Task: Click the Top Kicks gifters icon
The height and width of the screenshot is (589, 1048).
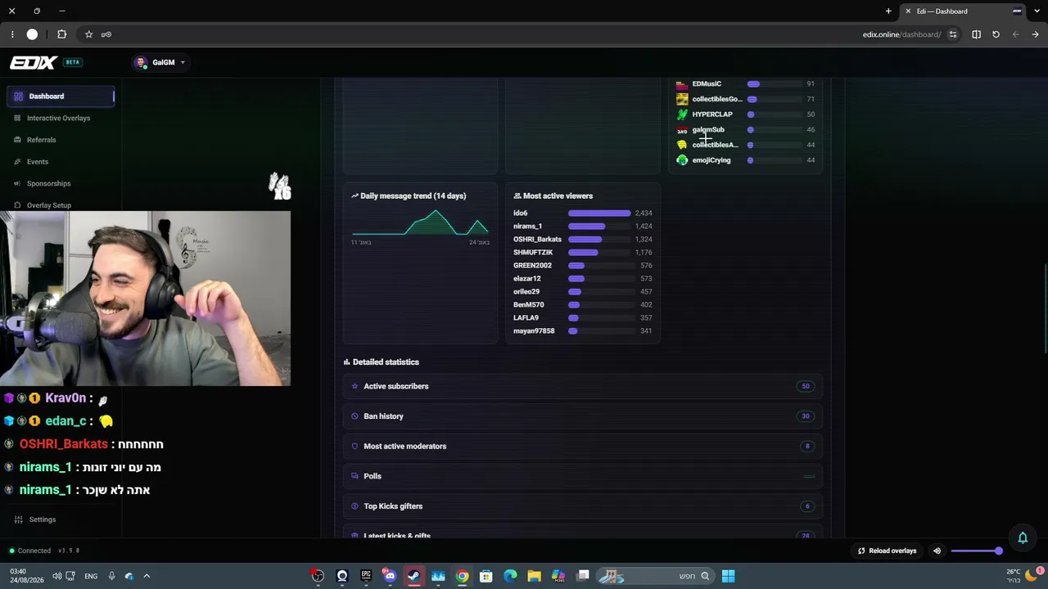Action: coord(355,506)
